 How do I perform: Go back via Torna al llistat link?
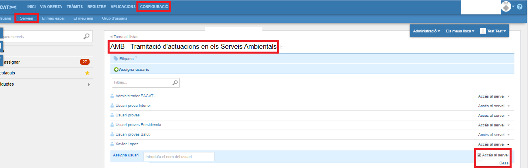(x=126, y=36)
